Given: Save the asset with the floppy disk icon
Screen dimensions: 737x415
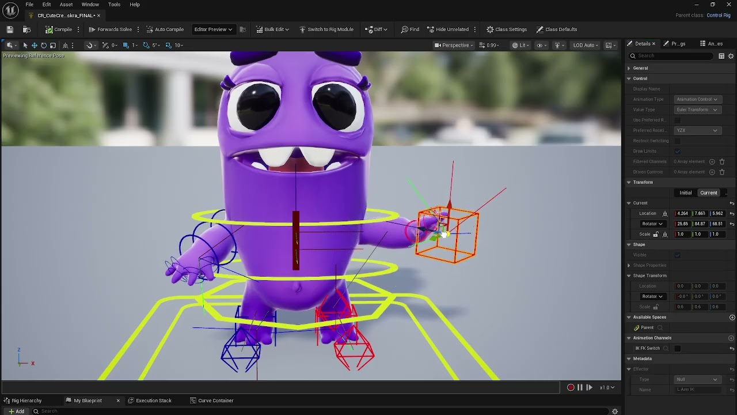Looking at the screenshot, I should point(10,29).
